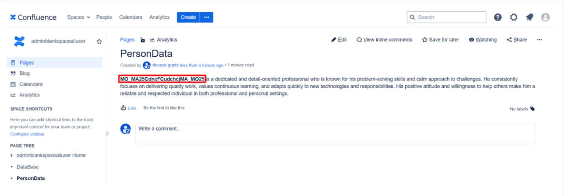The width and height of the screenshot is (564, 196).
Task: Click the SPACE SHORTCUTS heading
Action: click(31, 109)
